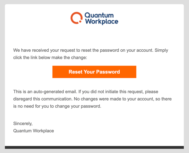Image resolution: width=189 pixels, height=153 pixels.
Task: Click the Quantum Workplace signature text
Action: coord(34,131)
